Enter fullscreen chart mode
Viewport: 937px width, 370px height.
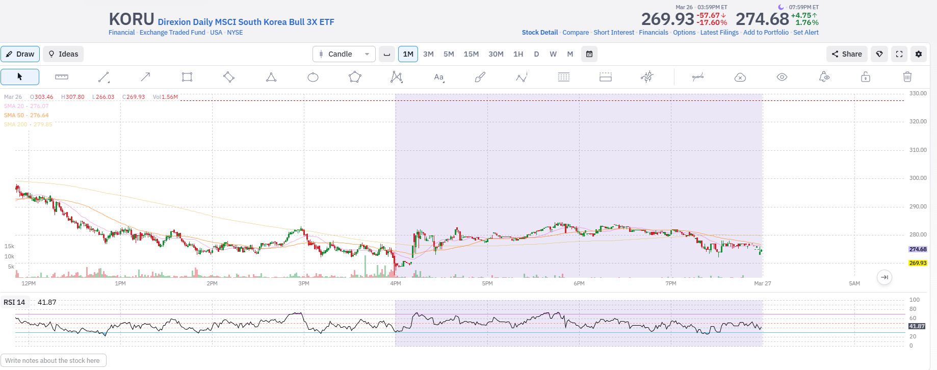[899, 54]
